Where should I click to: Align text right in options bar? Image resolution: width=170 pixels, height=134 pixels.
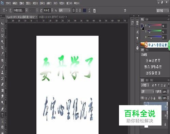(x=80, y=11)
